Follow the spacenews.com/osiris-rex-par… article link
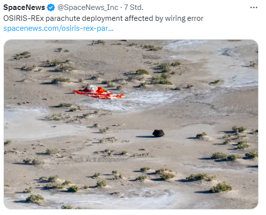This screenshot has width=266, height=215. pos(59,28)
